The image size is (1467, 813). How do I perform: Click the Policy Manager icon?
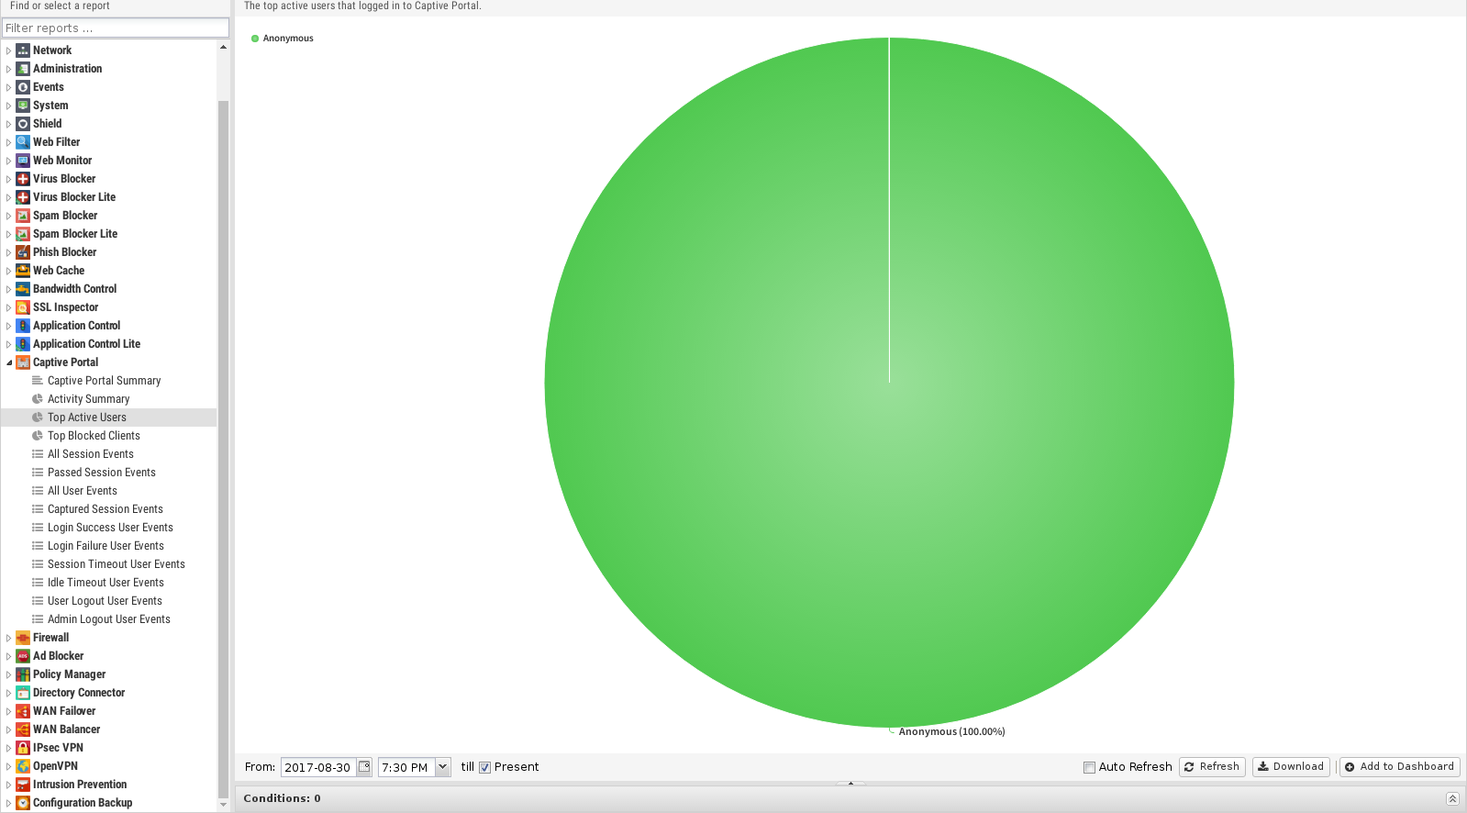[23, 674]
